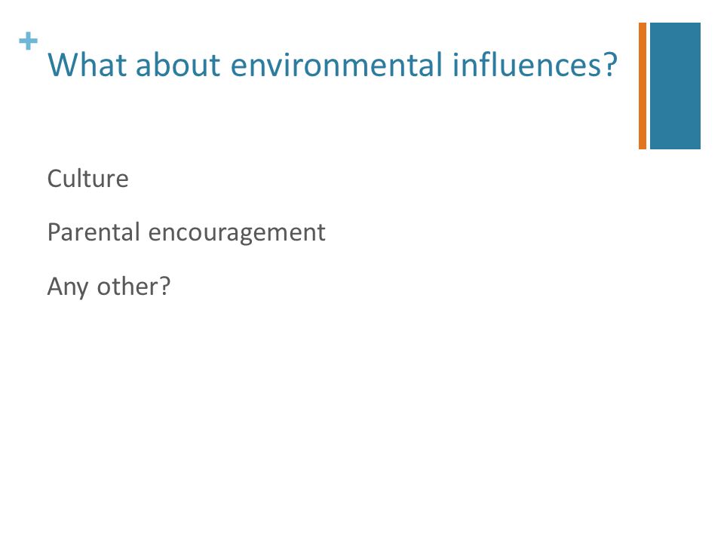This screenshot has height=543, width=724.
Task: Click the capital "C" of Culture
Action: click(x=55, y=179)
